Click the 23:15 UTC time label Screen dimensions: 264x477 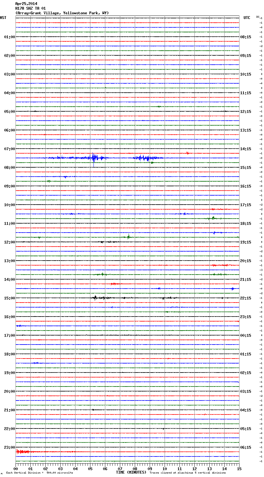pos(246,317)
